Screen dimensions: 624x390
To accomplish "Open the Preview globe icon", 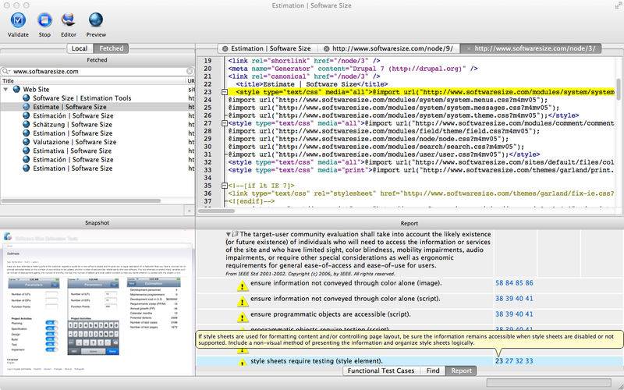I will [96, 20].
